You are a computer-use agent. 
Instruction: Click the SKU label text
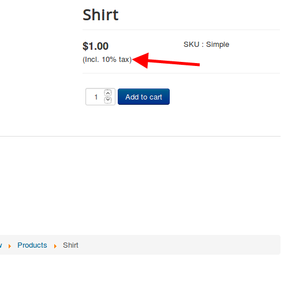click(x=193, y=45)
